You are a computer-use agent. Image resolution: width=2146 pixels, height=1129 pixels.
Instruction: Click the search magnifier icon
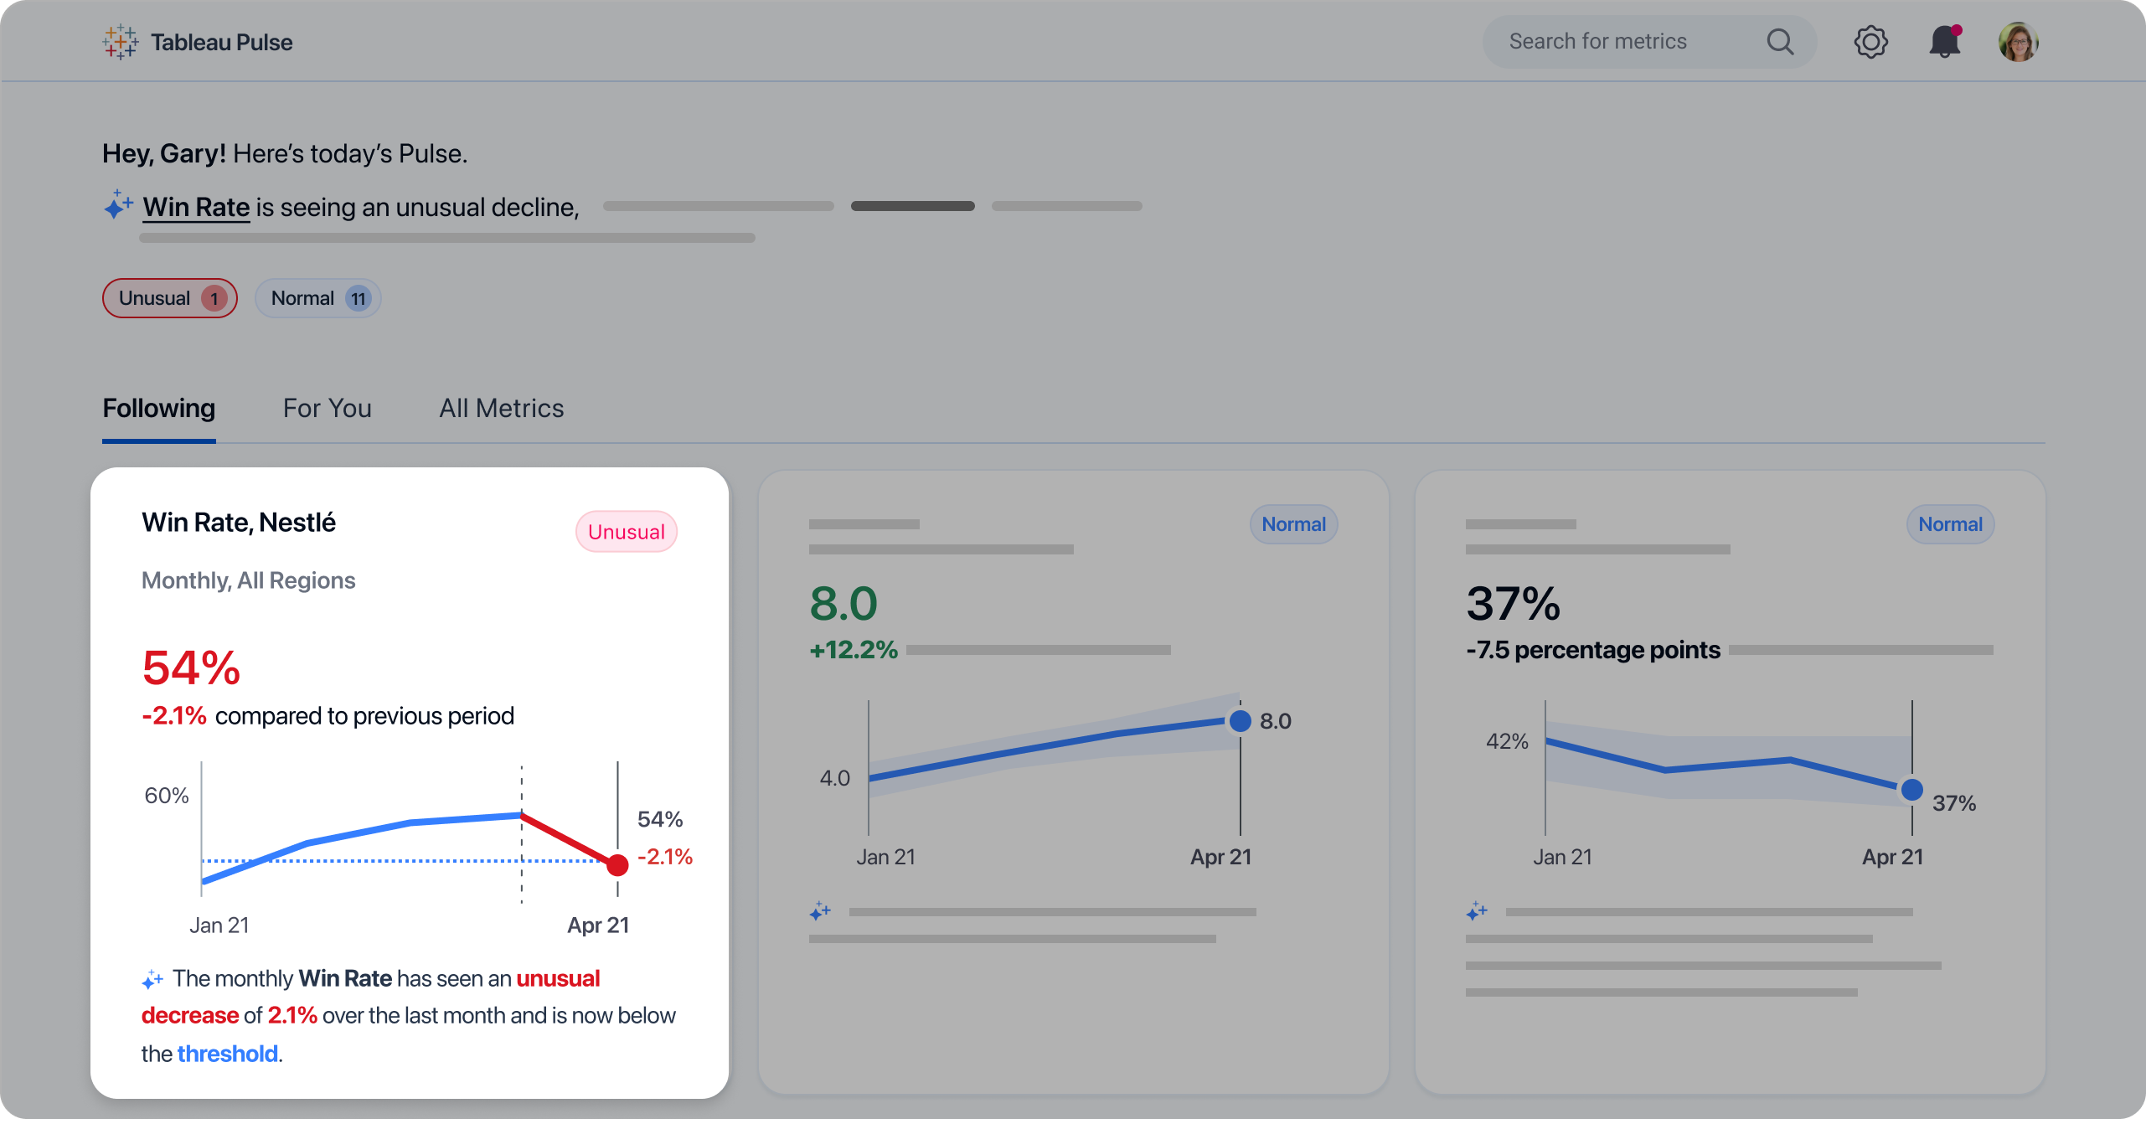tap(1780, 42)
